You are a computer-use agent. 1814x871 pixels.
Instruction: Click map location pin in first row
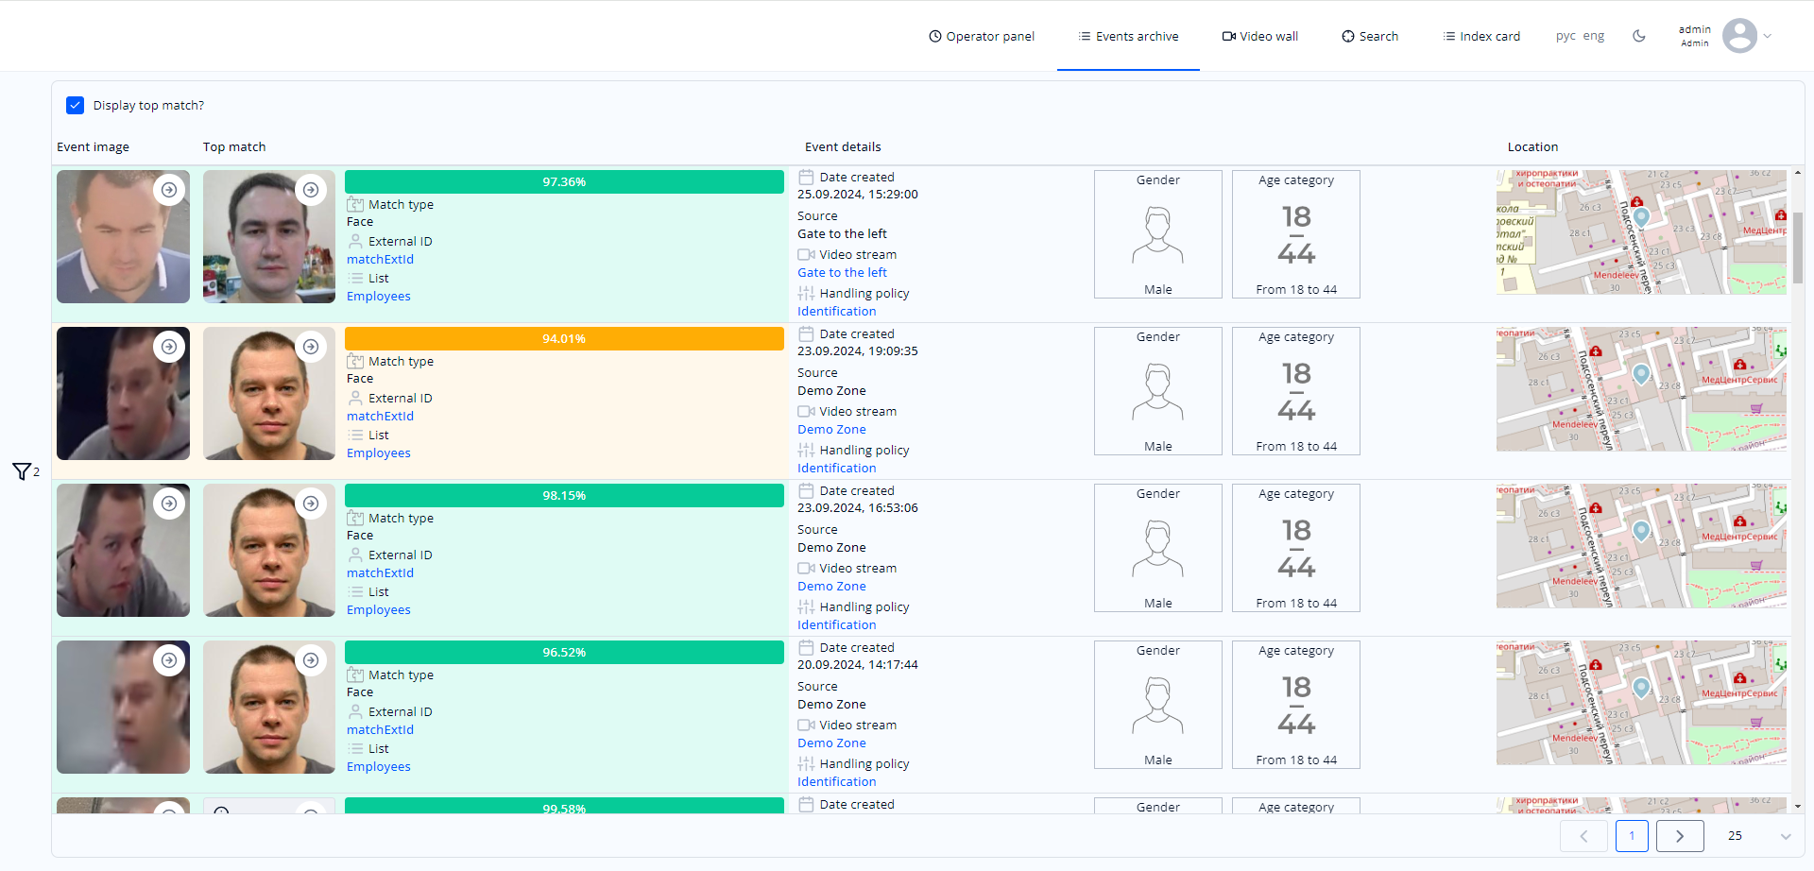point(1642,216)
